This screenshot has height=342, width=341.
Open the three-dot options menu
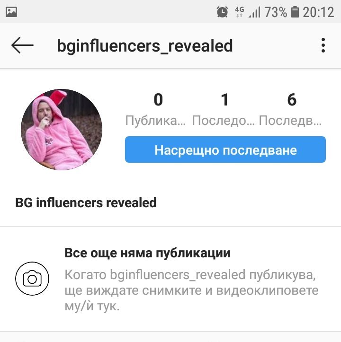coord(323,45)
